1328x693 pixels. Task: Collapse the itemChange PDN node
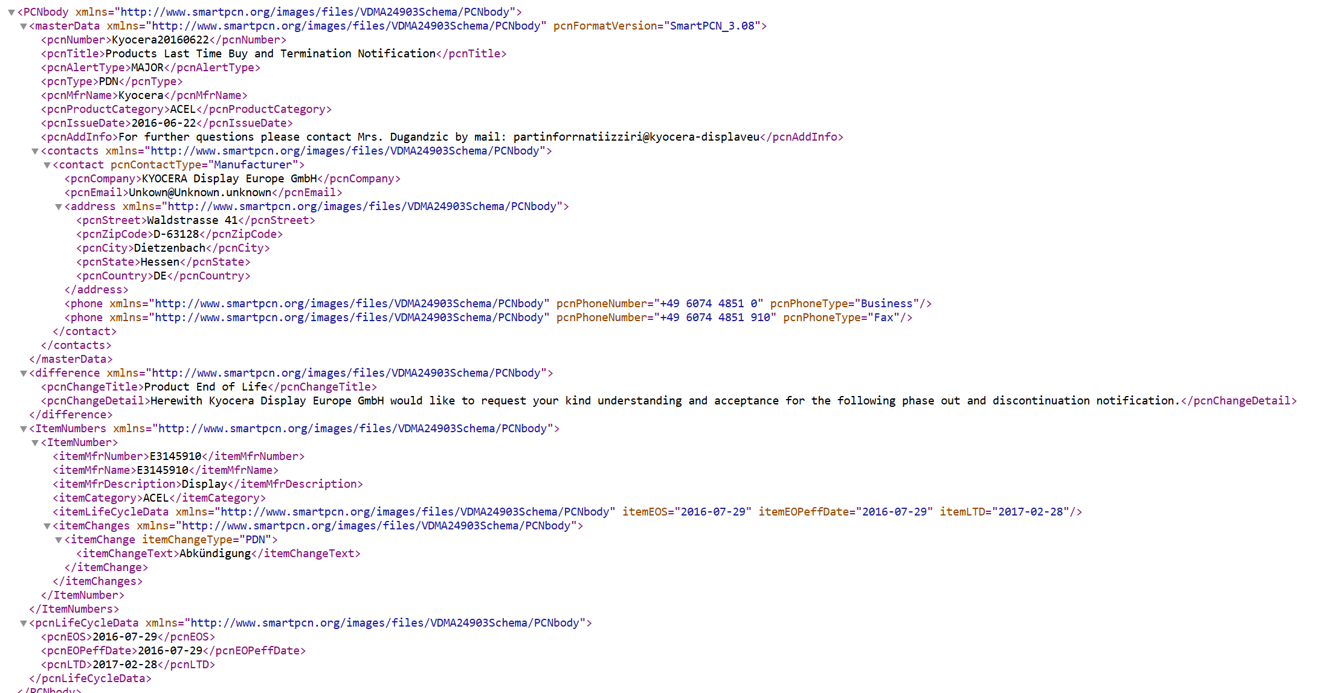coord(59,540)
